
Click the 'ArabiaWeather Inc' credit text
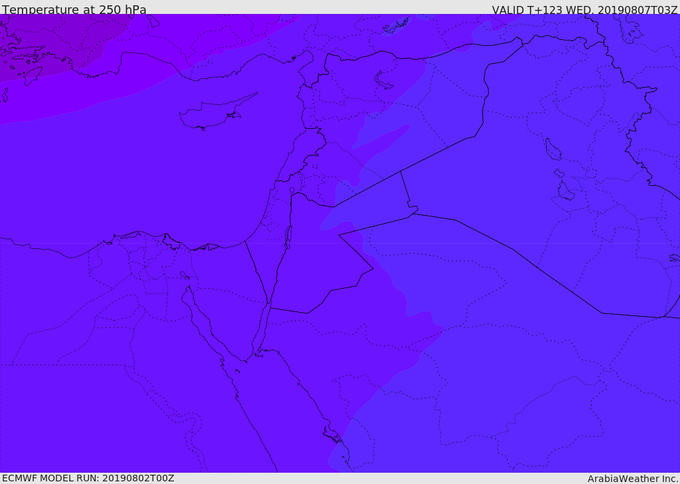point(633,479)
